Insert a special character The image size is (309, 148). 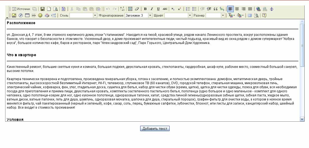click(x=47, y=15)
